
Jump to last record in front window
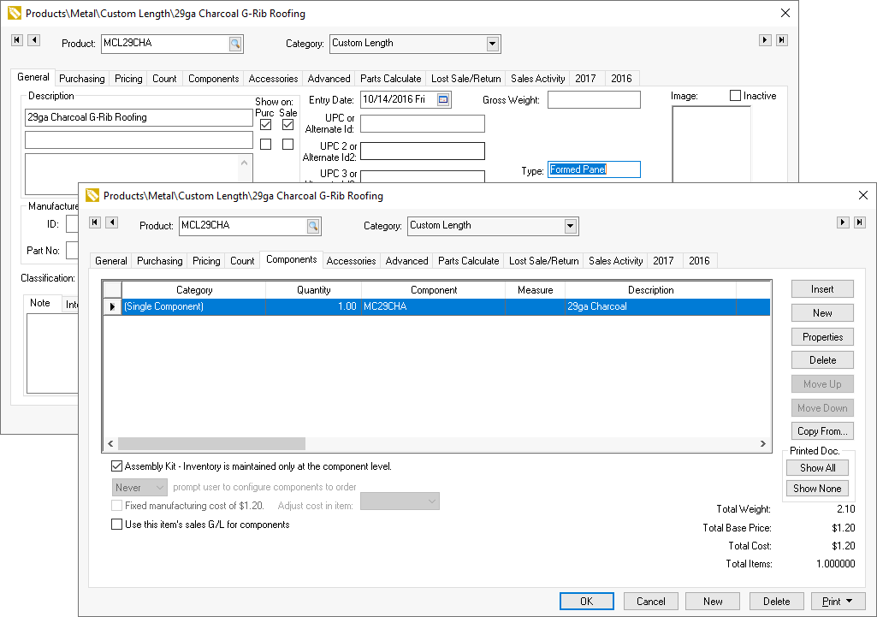859,222
